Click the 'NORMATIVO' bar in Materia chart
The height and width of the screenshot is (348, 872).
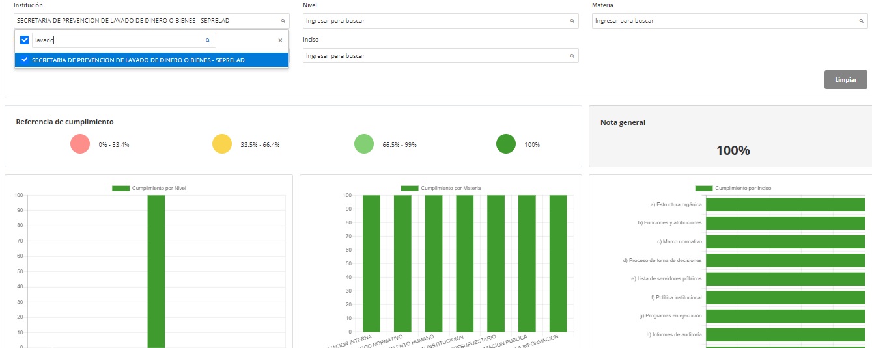pyautogui.click(x=402, y=263)
